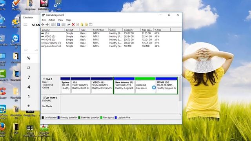Click the Free space legend color swatch

(x=101, y=117)
